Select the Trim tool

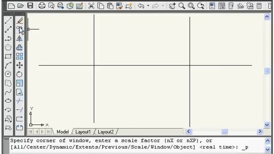(20, 101)
